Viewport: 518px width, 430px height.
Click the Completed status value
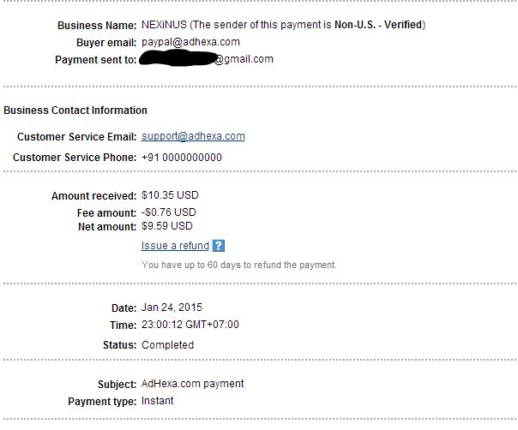point(167,345)
